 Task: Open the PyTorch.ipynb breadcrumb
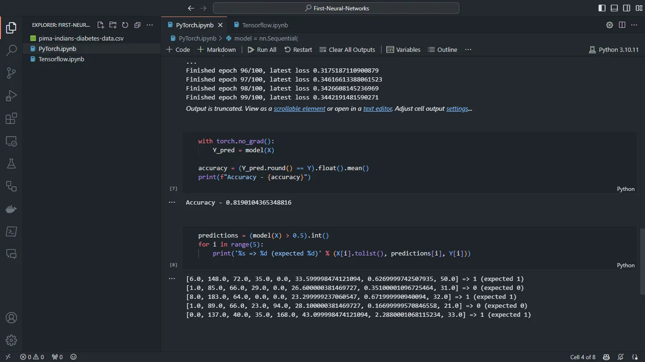(193, 38)
